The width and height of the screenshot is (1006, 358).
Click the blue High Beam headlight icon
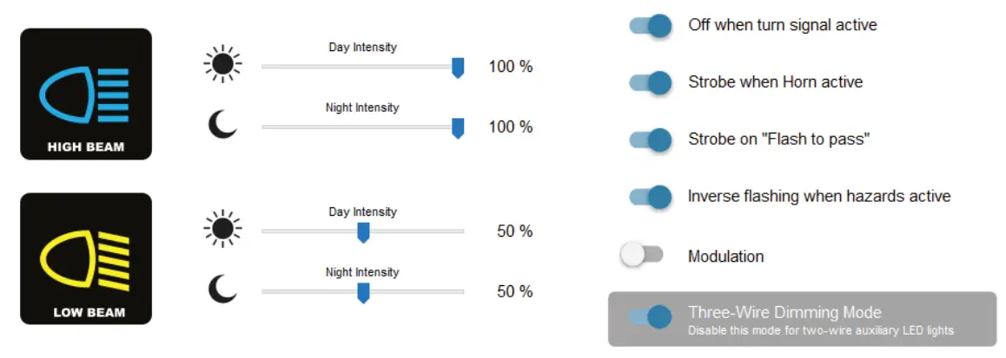(86, 94)
